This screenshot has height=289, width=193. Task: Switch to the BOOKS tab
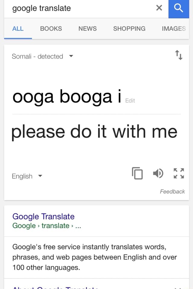click(51, 29)
